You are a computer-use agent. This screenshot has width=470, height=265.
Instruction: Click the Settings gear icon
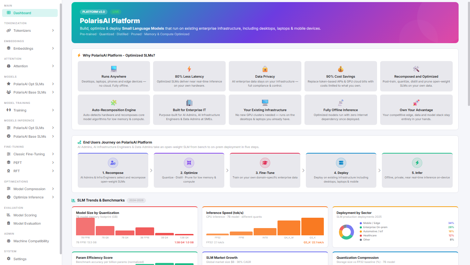click(9, 259)
